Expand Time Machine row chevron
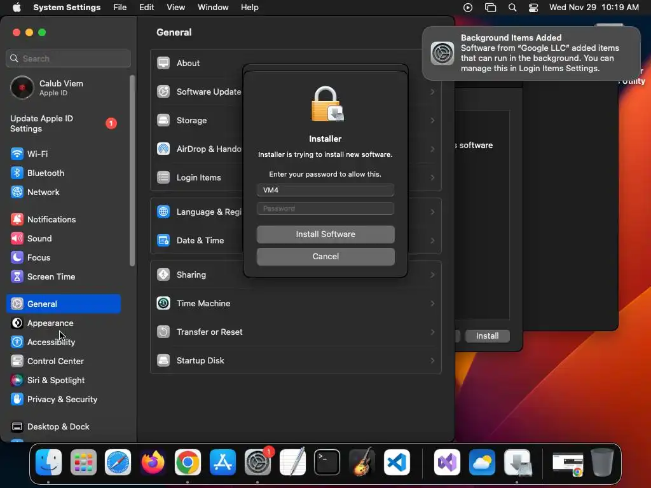Viewport: 651px width, 488px height. point(432,303)
